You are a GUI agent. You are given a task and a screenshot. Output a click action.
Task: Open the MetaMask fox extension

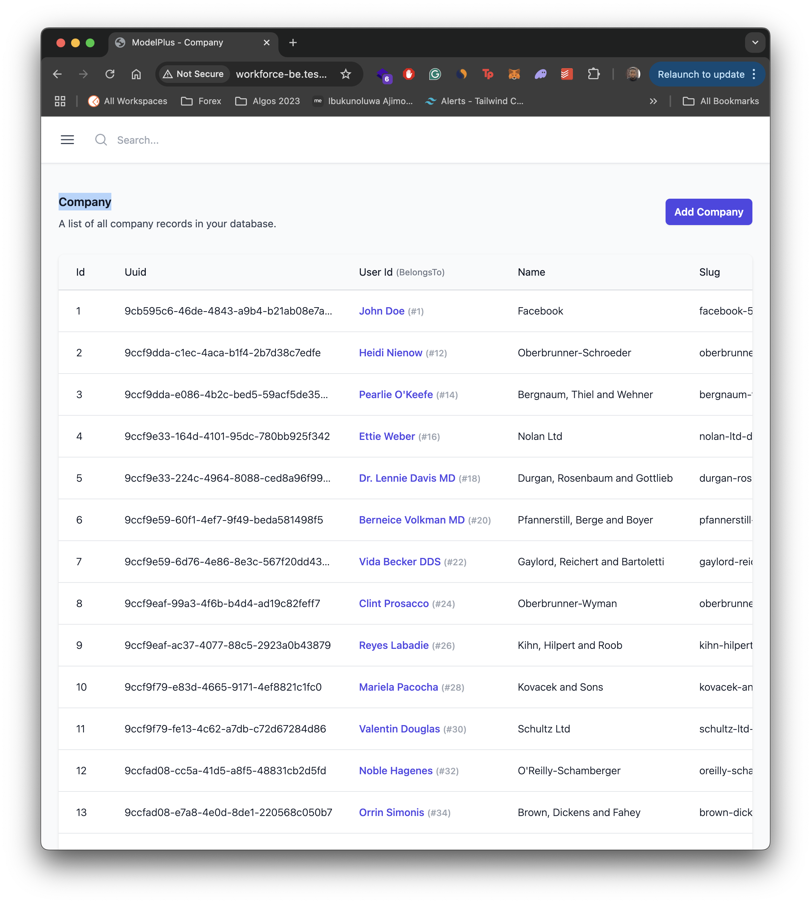click(514, 74)
